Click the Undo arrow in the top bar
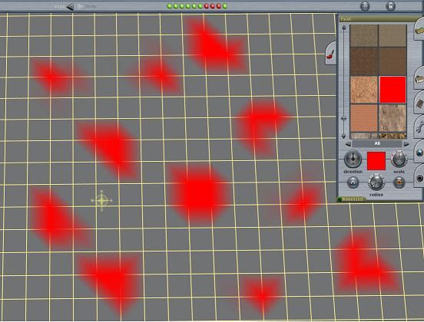Screen dimensions: 424x322 (70, 6)
